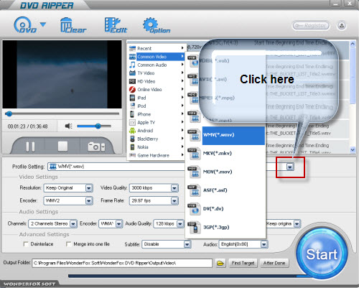Pick the MP4 format icon
This screenshot has width=359, height=288.
point(193,116)
